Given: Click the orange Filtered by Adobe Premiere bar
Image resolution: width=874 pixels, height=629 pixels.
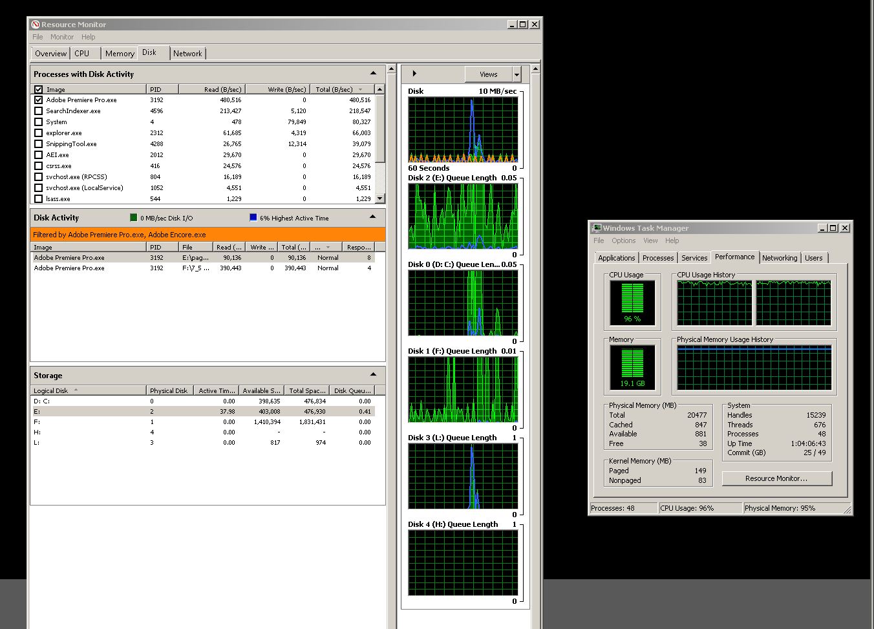Looking at the screenshot, I should tap(208, 235).
